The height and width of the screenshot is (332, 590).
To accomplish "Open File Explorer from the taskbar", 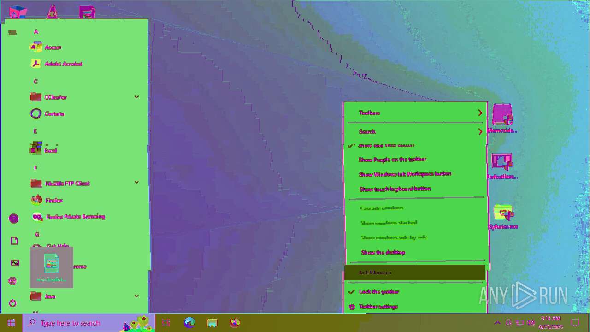I will coord(212,323).
